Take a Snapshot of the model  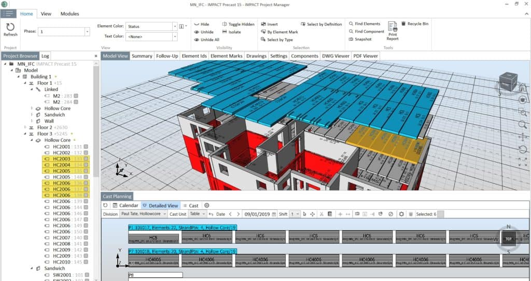[360, 39]
